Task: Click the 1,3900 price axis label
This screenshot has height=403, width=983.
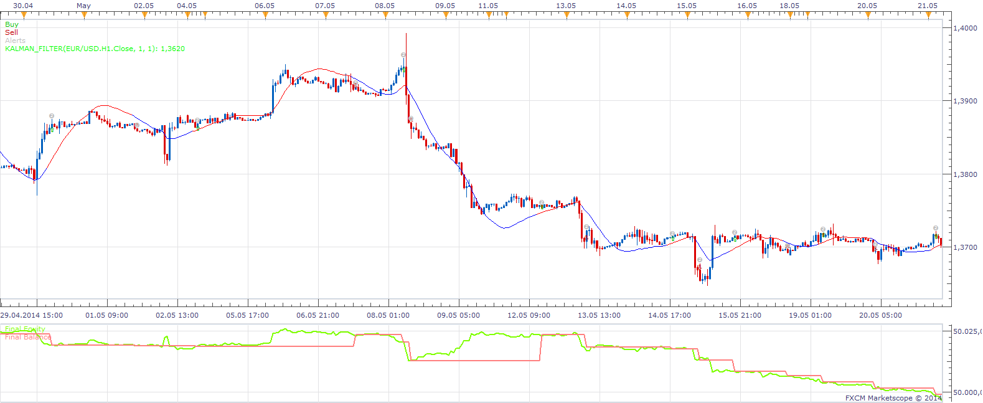Action: coord(966,101)
